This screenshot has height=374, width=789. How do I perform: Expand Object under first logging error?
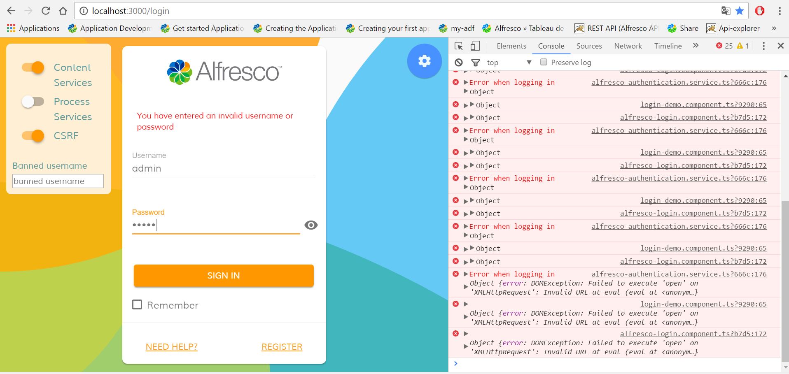point(466,91)
